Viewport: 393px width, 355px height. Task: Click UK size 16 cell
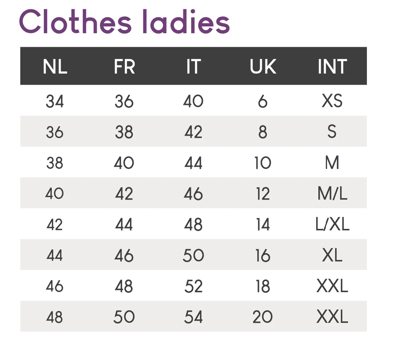pyautogui.click(x=263, y=255)
